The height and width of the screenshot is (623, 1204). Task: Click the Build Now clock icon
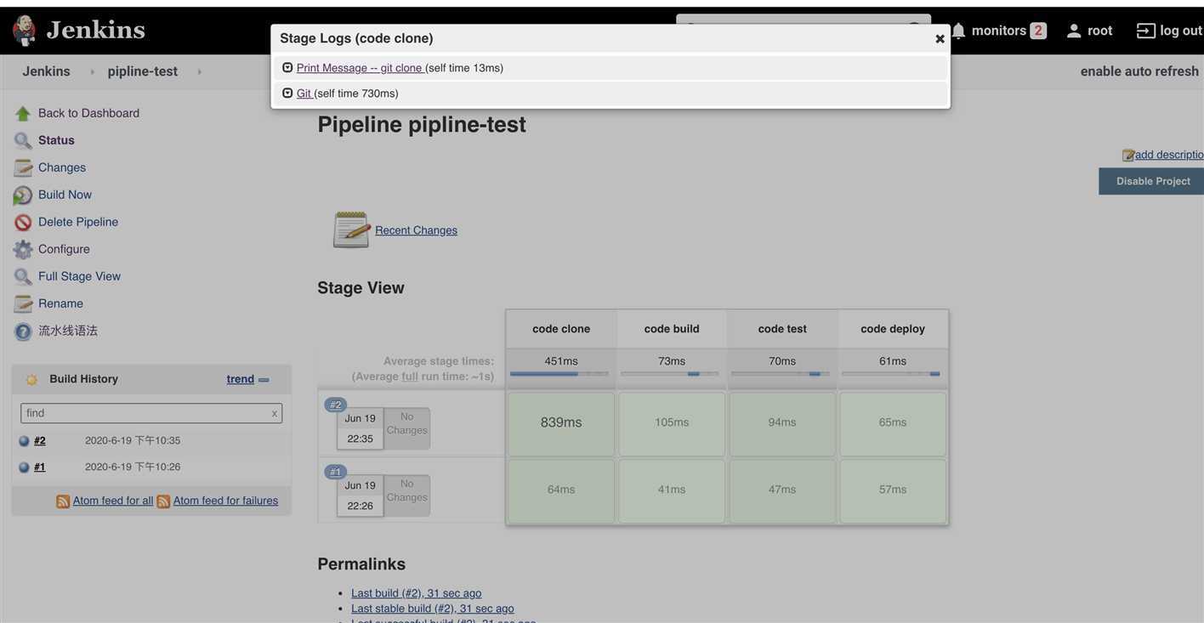[23, 195]
